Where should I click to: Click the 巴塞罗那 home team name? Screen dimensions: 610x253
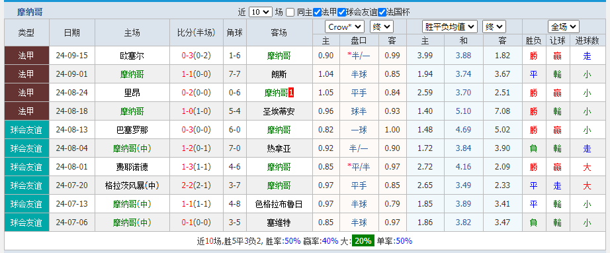(x=132, y=130)
